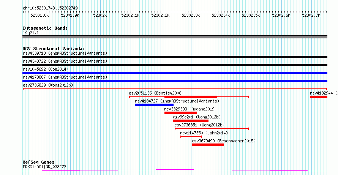Image resolution: width=338 pixels, height=175 pixels.
Task: Select the red bar for esv3679499
Action: (x=208, y=145)
